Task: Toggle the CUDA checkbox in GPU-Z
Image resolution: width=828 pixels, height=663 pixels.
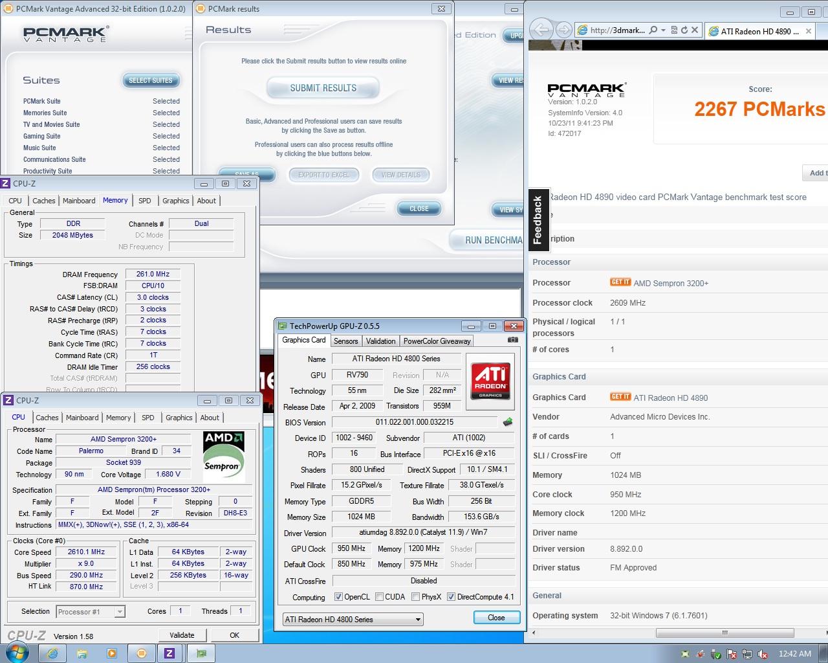Action: click(x=379, y=597)
